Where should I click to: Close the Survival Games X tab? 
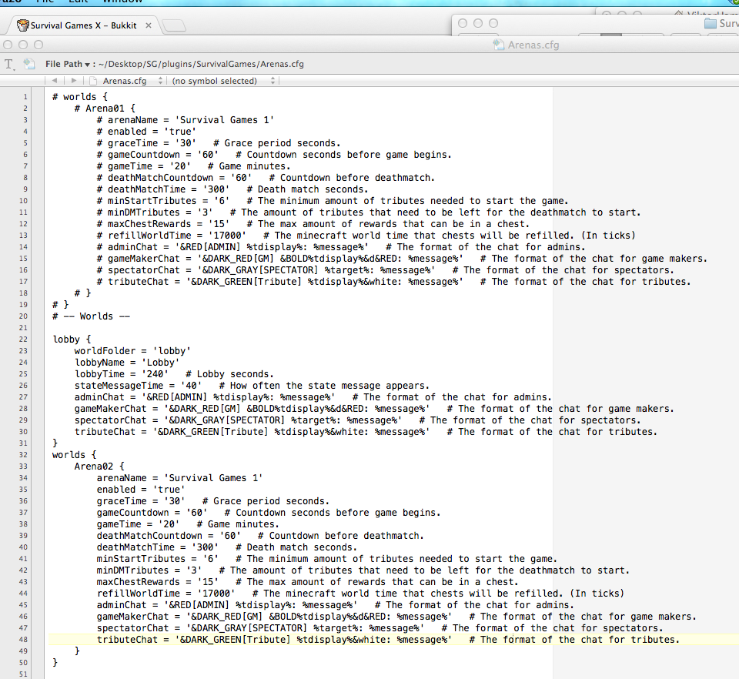tap(149, 25)
